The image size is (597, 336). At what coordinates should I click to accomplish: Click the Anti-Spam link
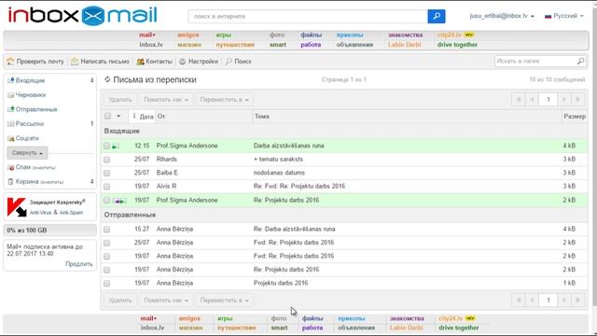pos(71,213)
